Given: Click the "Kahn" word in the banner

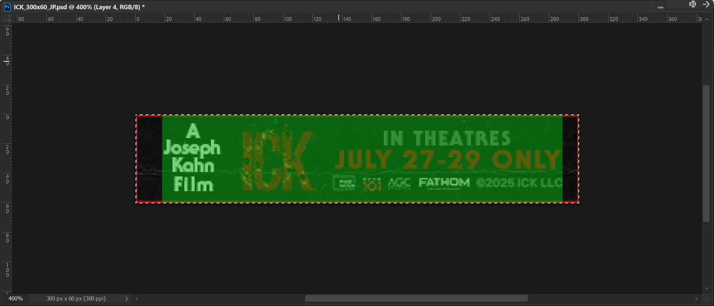Looking at the screenshot, I should coord(193,165).
